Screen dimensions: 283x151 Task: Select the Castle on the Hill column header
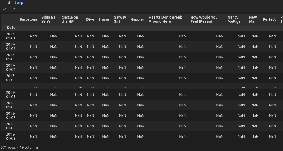70,19
